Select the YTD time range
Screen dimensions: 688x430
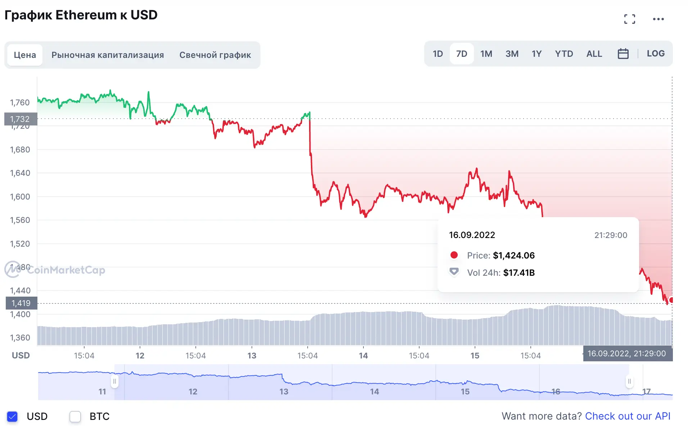coord(564,54)
